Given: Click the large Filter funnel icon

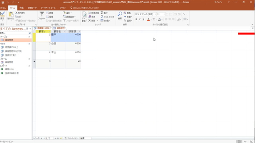Looking at the screenshot, I should (41, 14).
